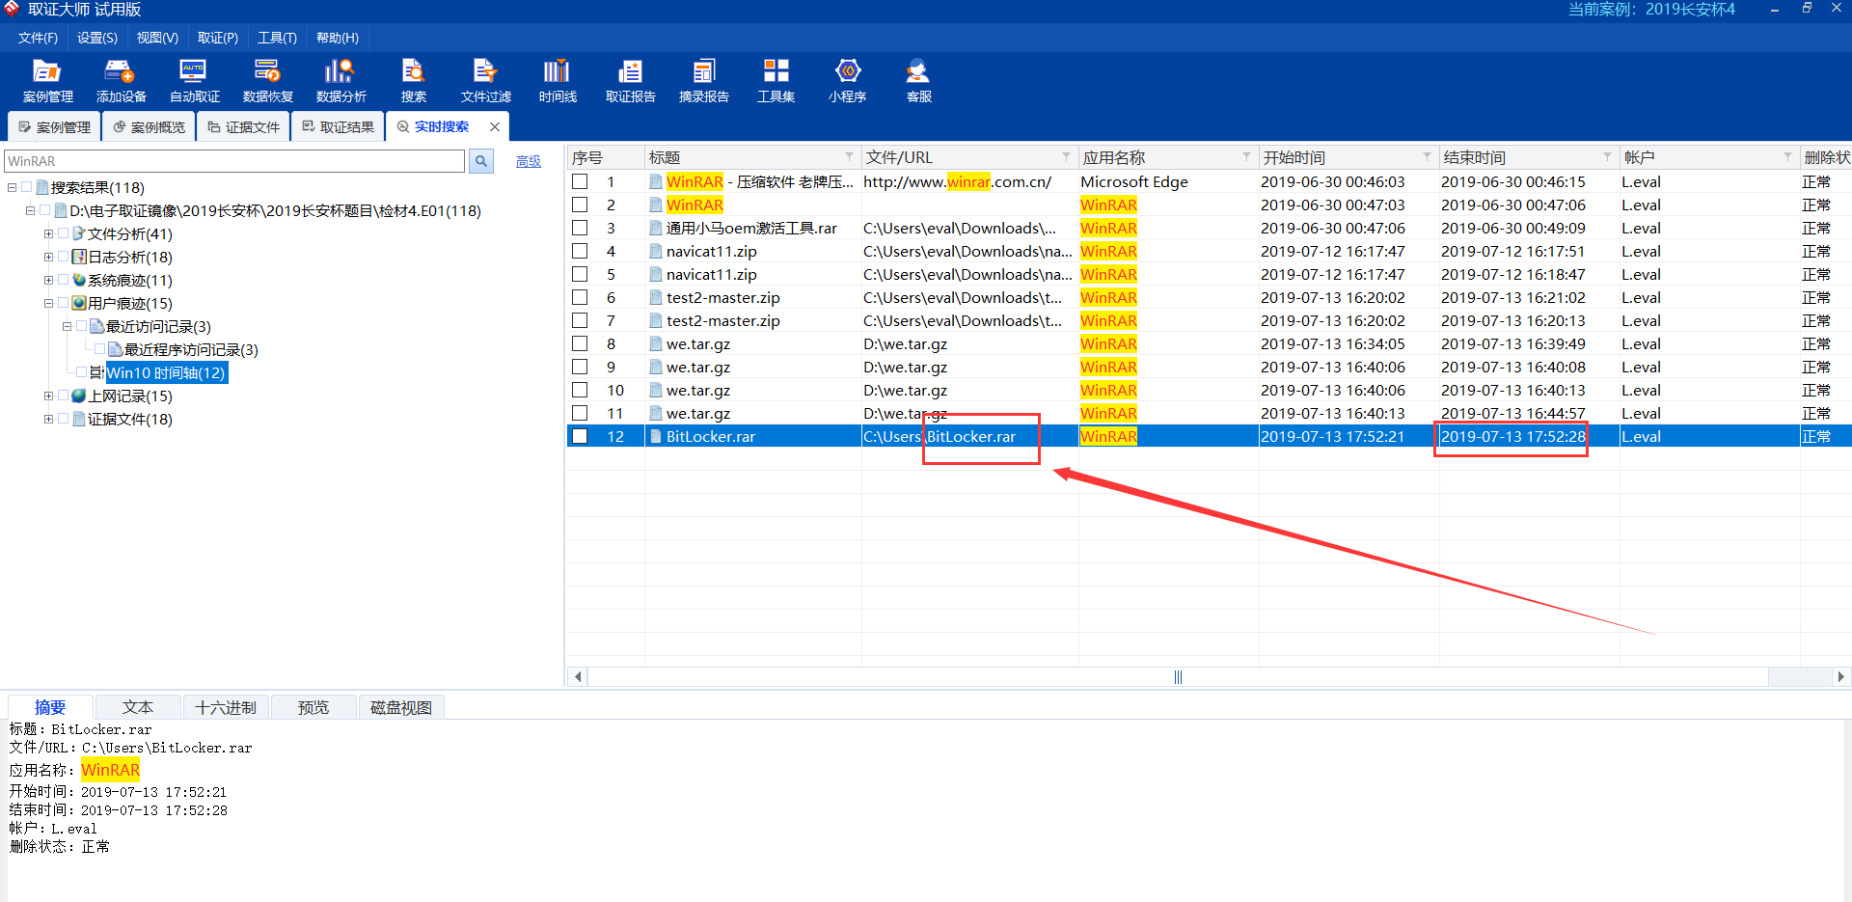Open 案例管理 toolbar icon

(x=47, y=81)
